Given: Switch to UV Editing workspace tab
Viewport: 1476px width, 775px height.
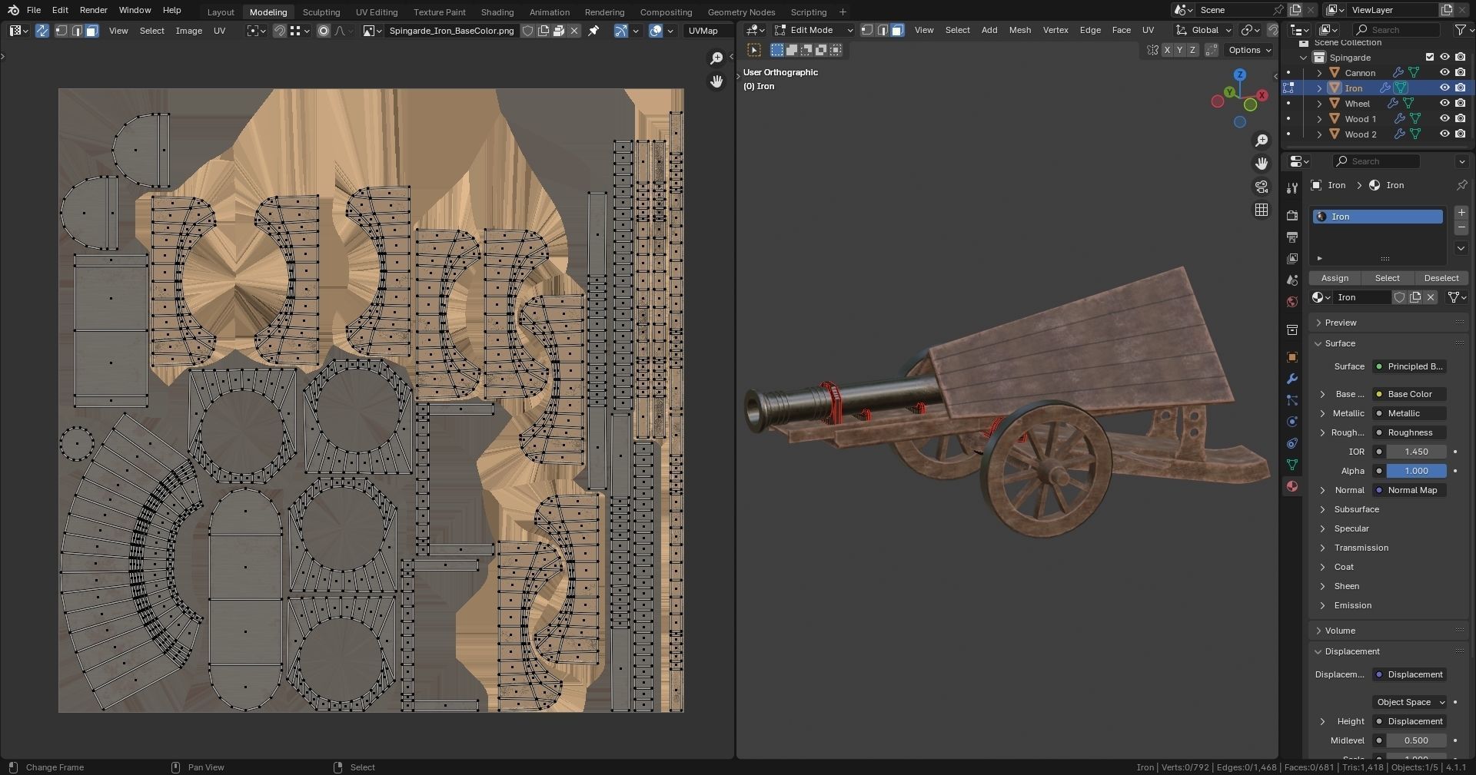Looking at the screenshot, I should pos(377,12).
